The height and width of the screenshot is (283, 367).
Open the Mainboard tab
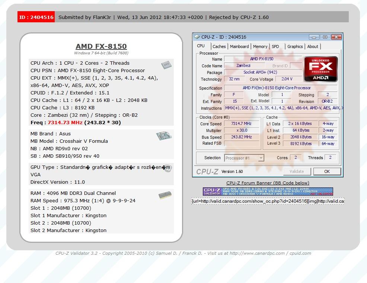(239, 46)
